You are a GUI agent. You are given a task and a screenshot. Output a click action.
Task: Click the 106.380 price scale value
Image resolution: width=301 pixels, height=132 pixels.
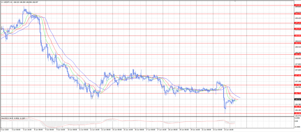tap(298, 104)
